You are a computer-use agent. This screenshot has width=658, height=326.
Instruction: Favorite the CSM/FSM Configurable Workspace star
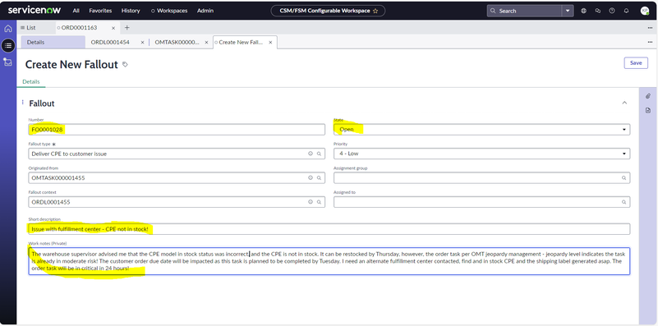tap(375, 11)
